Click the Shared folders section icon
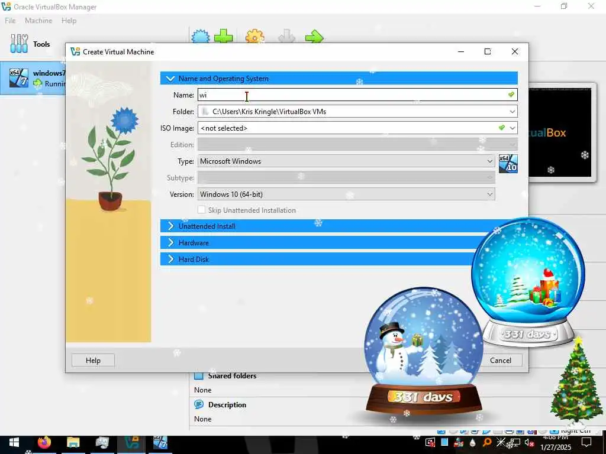The width and height of the screenshot is (606, 454). tap(199, 375)
